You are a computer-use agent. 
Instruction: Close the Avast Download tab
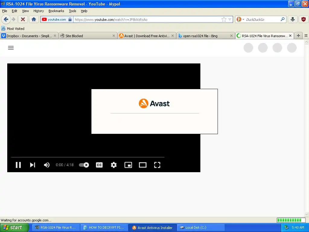[173, 36]
